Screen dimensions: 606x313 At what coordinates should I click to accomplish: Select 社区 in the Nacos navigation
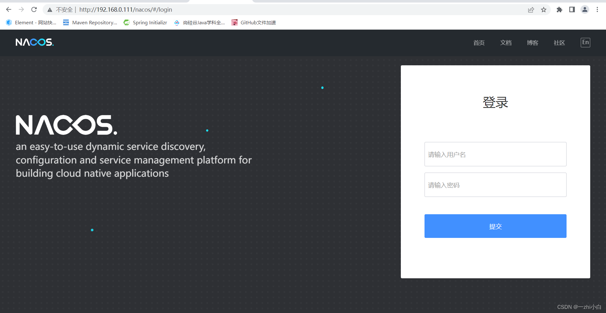click(559, 43)
